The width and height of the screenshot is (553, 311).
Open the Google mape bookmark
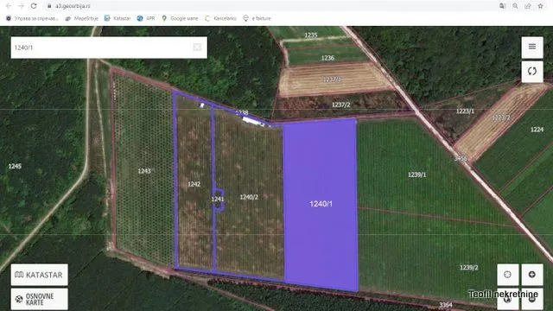(180, 18)
